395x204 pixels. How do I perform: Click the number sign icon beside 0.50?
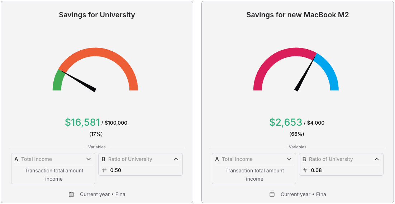coord(104,170)
